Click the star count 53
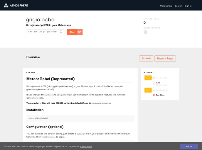202x150 pixels. tap(80, 32)
